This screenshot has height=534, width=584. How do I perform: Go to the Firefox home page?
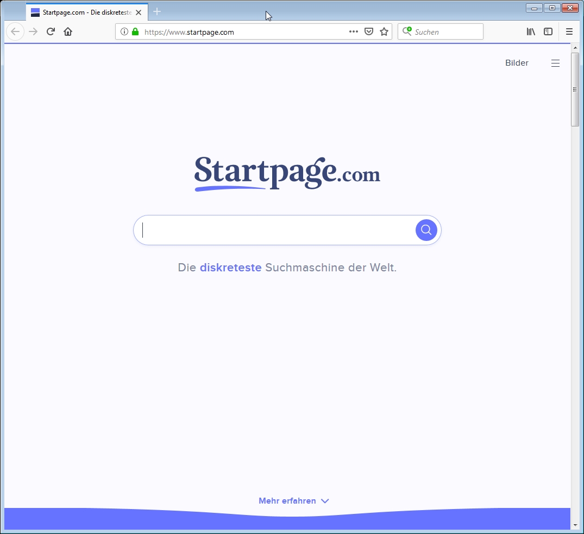coord(68,32)
